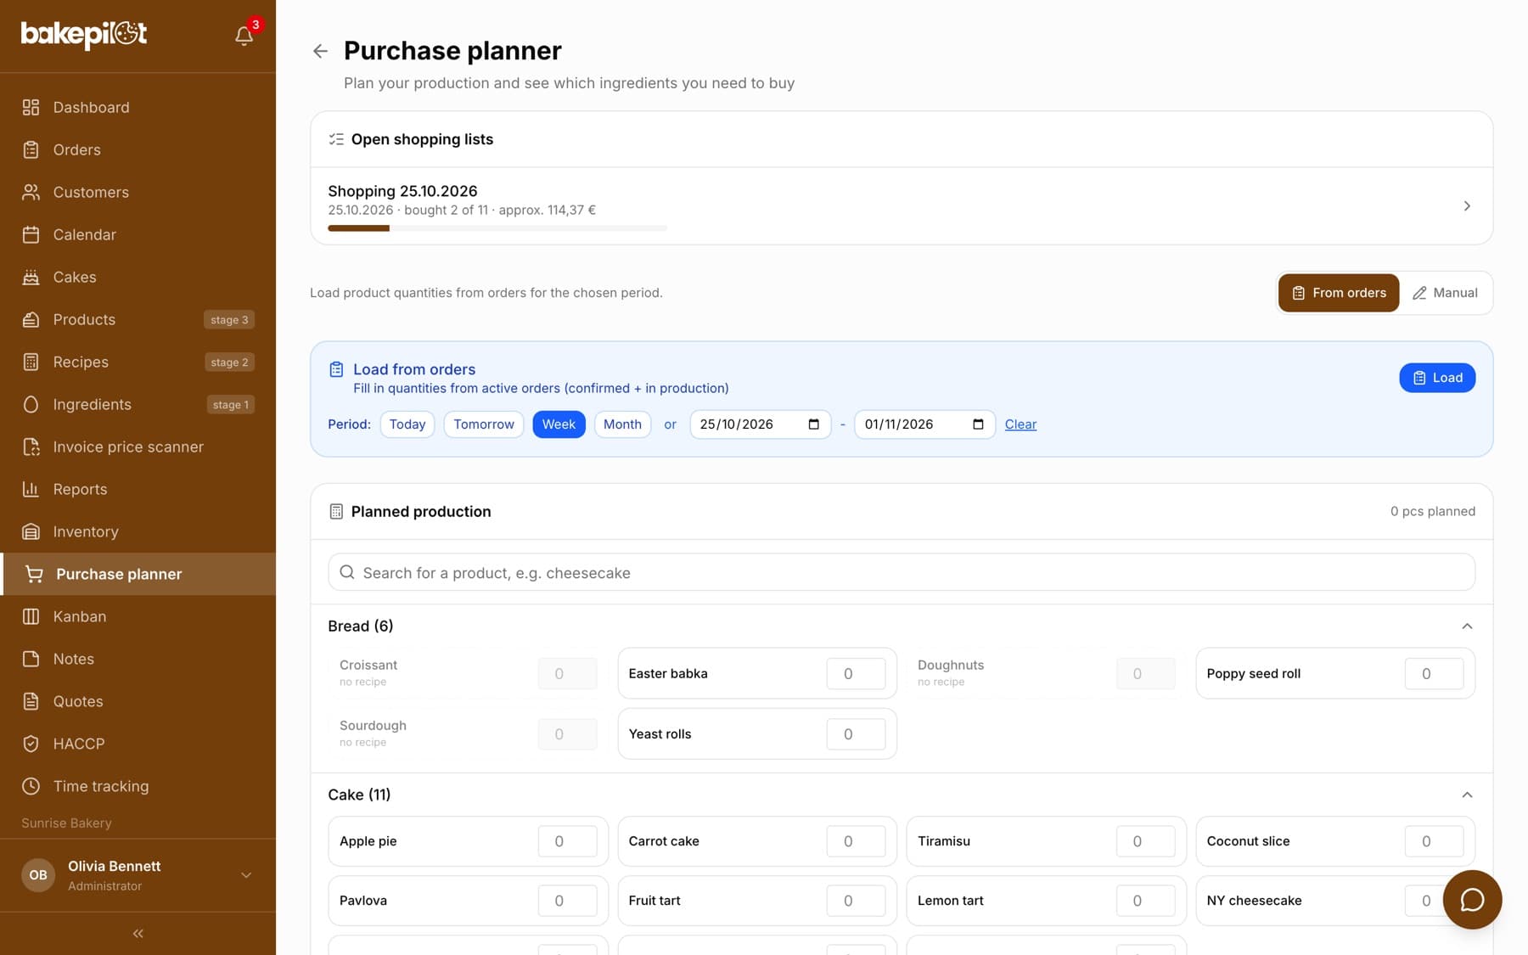
Task: Click the Products icon in sidebar
Action: pyautogui.click(x=31, y=319)
